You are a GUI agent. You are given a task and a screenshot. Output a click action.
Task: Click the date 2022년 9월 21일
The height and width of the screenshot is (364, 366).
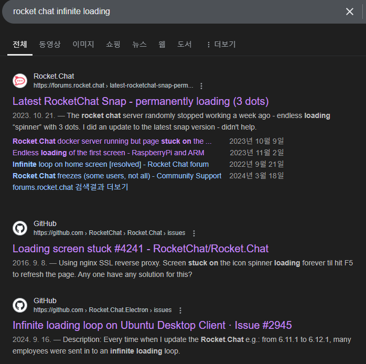point(256,164)
